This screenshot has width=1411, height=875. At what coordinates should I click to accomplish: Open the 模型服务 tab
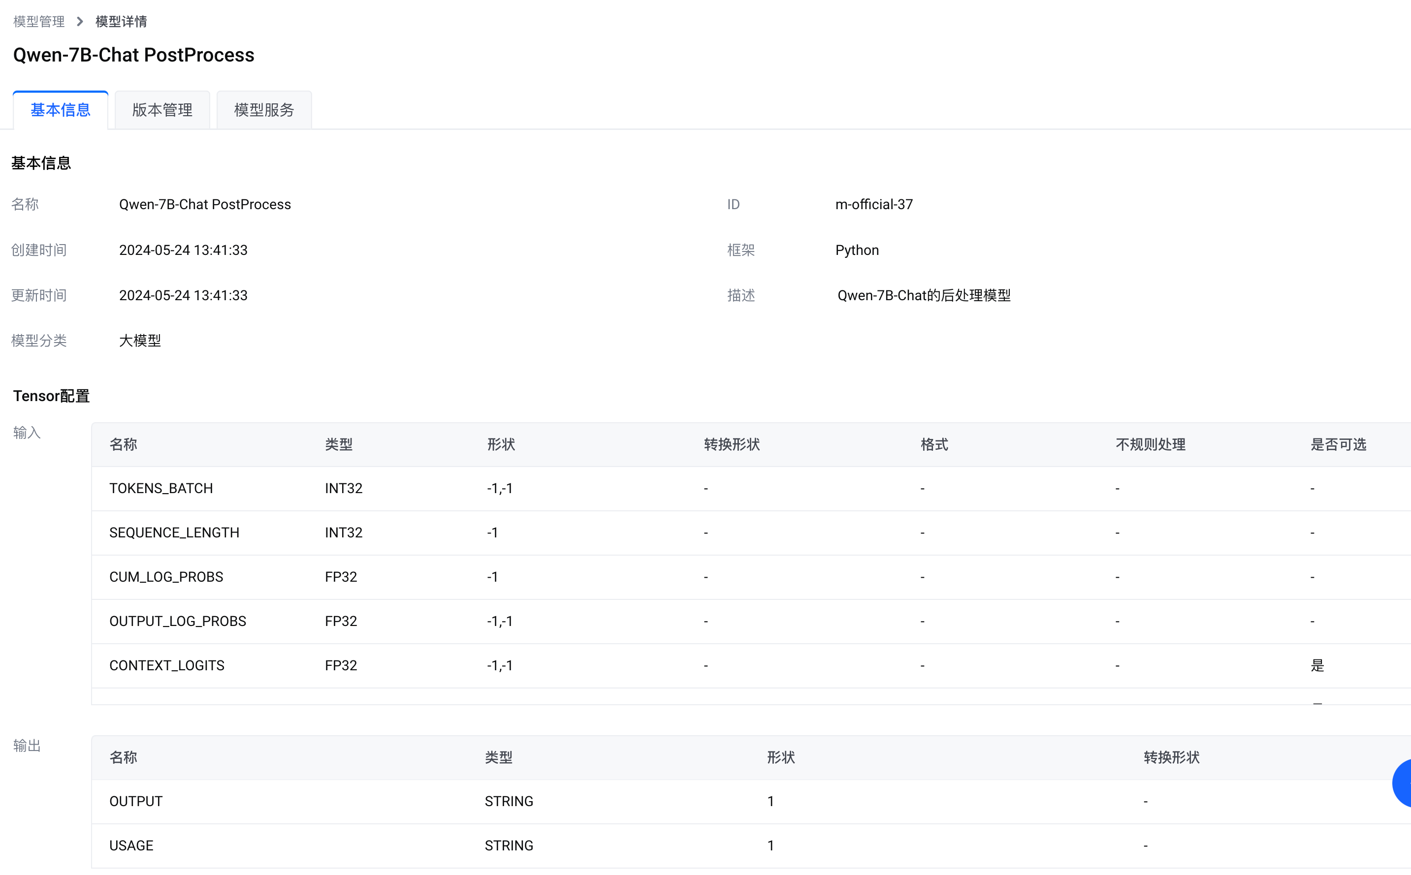[x=264, y=110]
